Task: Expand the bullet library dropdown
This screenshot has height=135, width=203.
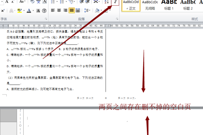Action: 57,2
